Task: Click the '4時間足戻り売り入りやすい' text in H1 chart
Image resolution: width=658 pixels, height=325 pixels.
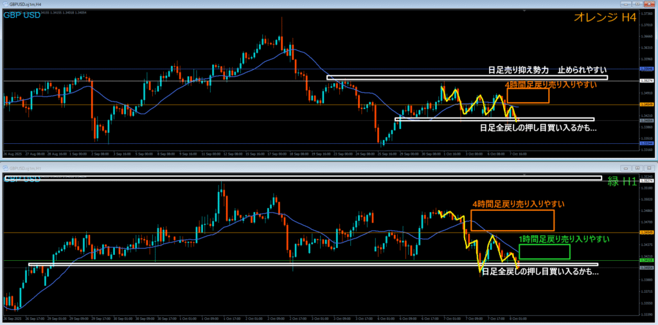Action: [x=519, y=204]
